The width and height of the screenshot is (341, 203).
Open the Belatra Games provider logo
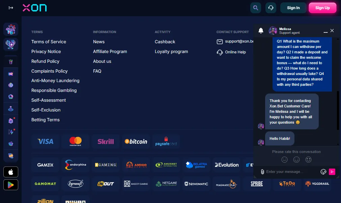click(196, 165)
